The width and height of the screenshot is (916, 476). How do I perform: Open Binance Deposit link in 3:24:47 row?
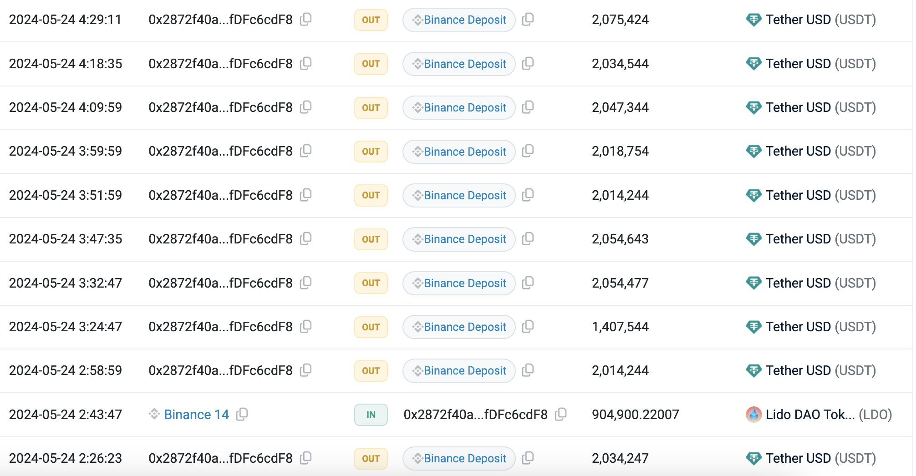tap(459, 327)
